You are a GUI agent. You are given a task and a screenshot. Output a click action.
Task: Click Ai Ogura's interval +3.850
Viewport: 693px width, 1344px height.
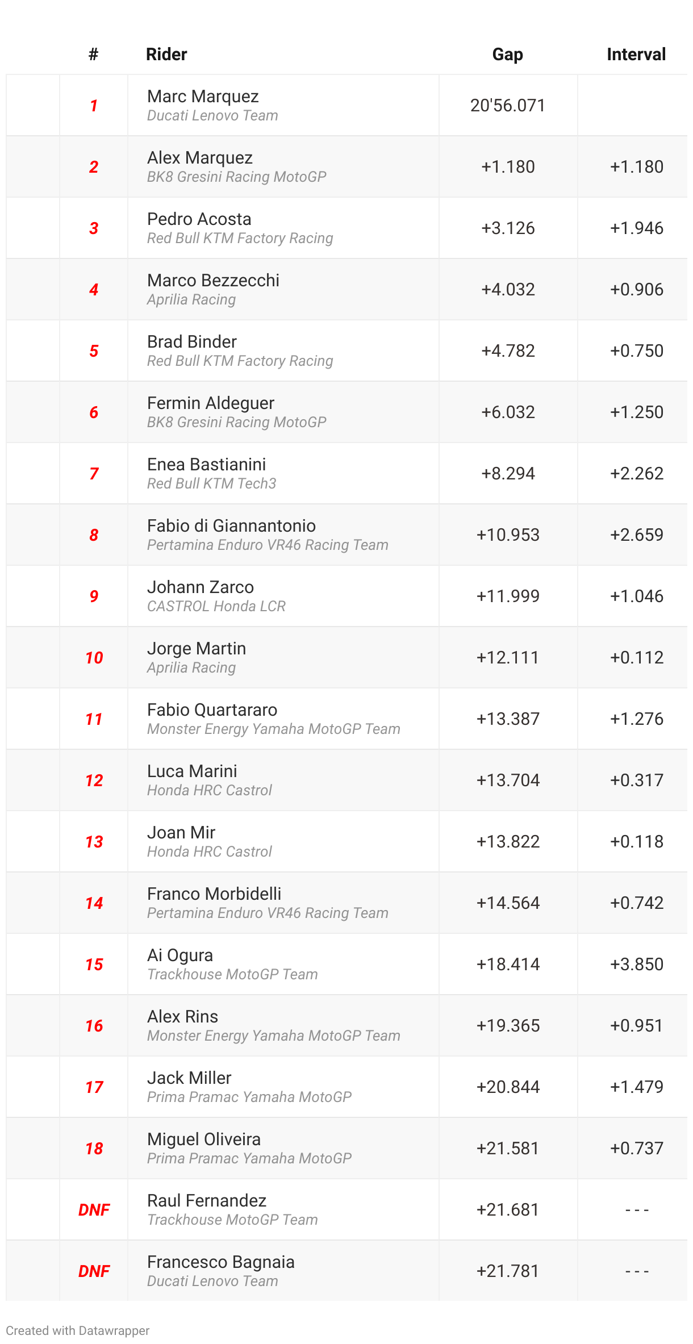pyautogui.click(x=637, y=965)
